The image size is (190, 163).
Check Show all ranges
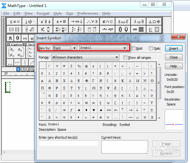click(x=125, y=58)
